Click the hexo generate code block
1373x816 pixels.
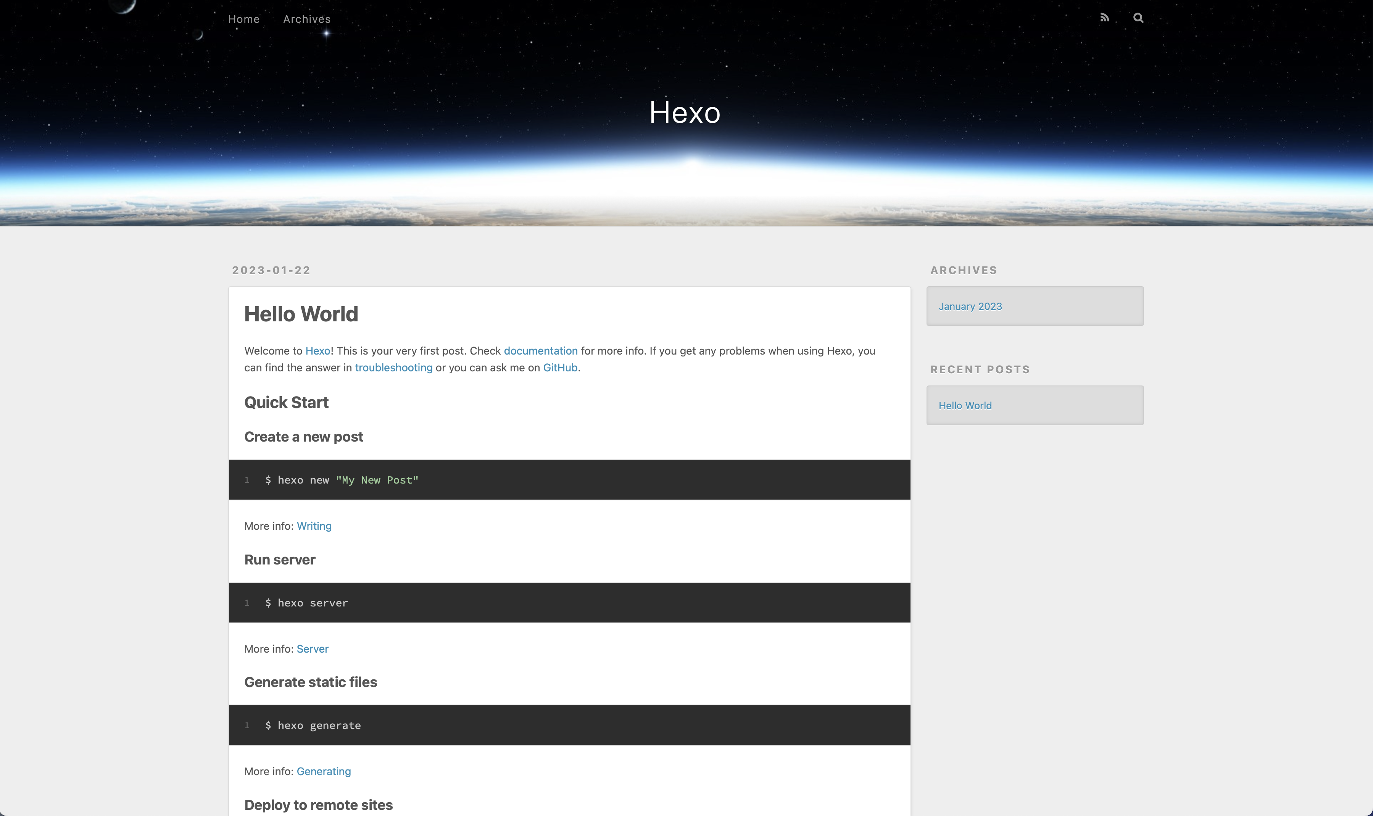(x=569, y=725)
